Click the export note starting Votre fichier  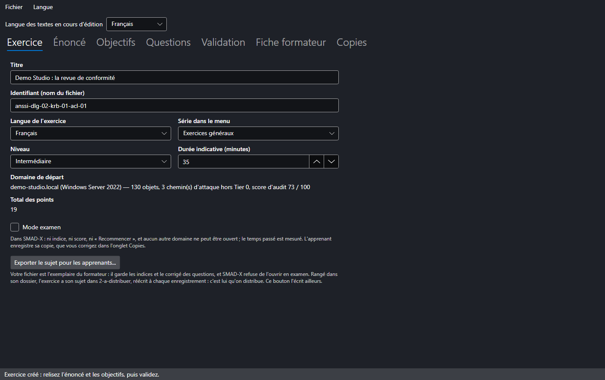point(174,278)
